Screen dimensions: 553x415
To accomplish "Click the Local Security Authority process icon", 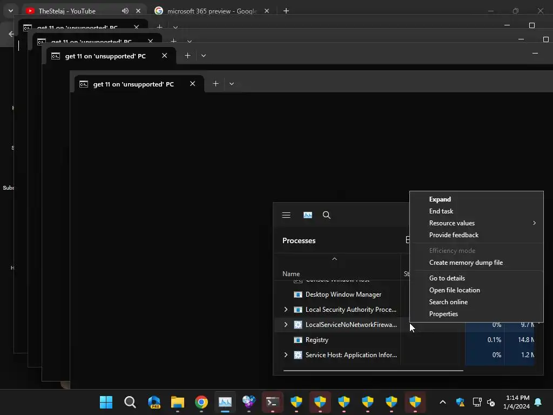I will click(x=298, y=310).
